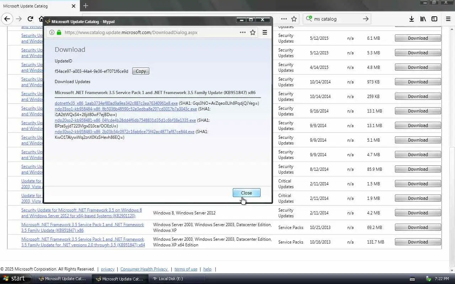Click Download for the 6.1 MB update

pos(418,38)
